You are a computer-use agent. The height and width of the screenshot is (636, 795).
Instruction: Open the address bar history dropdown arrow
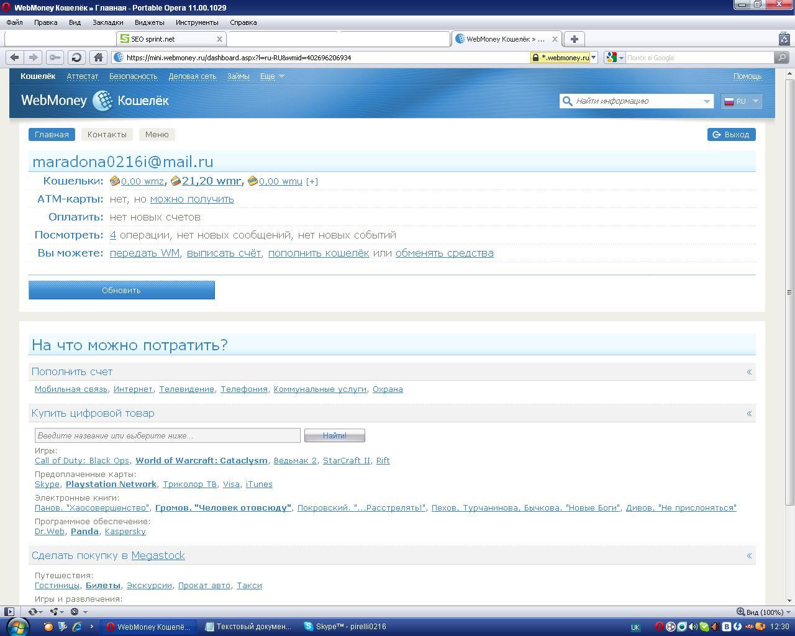point(594,58)
